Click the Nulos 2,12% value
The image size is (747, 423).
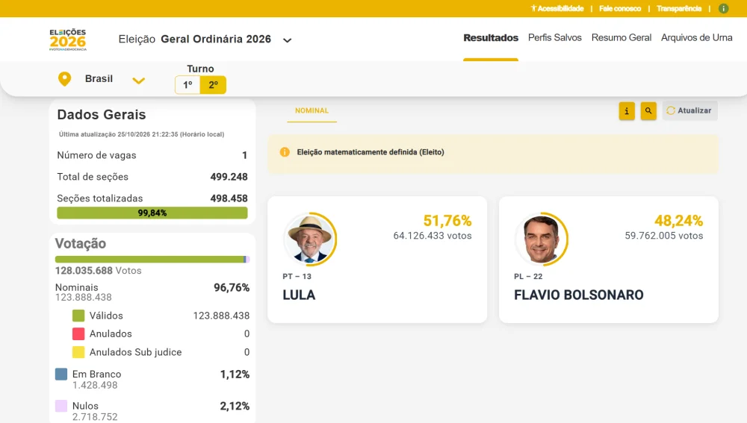click(x=235, y=406)
